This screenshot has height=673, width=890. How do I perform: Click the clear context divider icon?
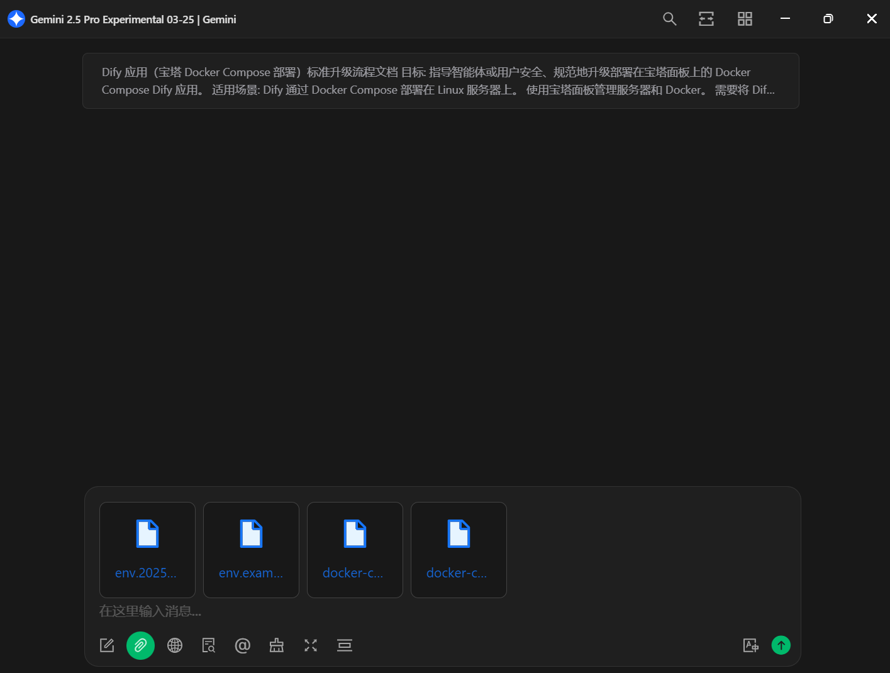345,645
